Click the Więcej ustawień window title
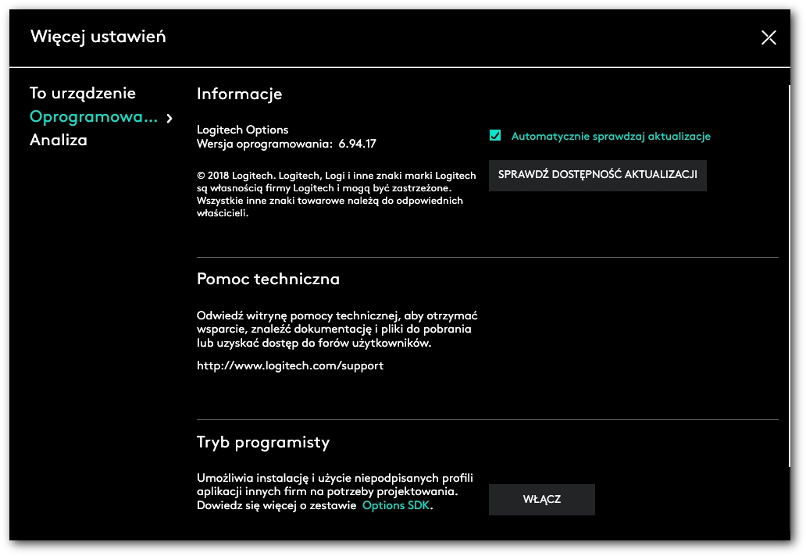Screen dimensions: 806x556 pos(98,37)
